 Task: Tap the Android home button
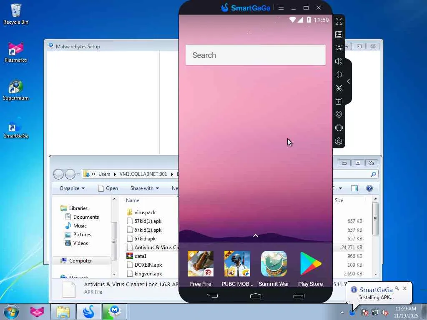tap(256, 296)
